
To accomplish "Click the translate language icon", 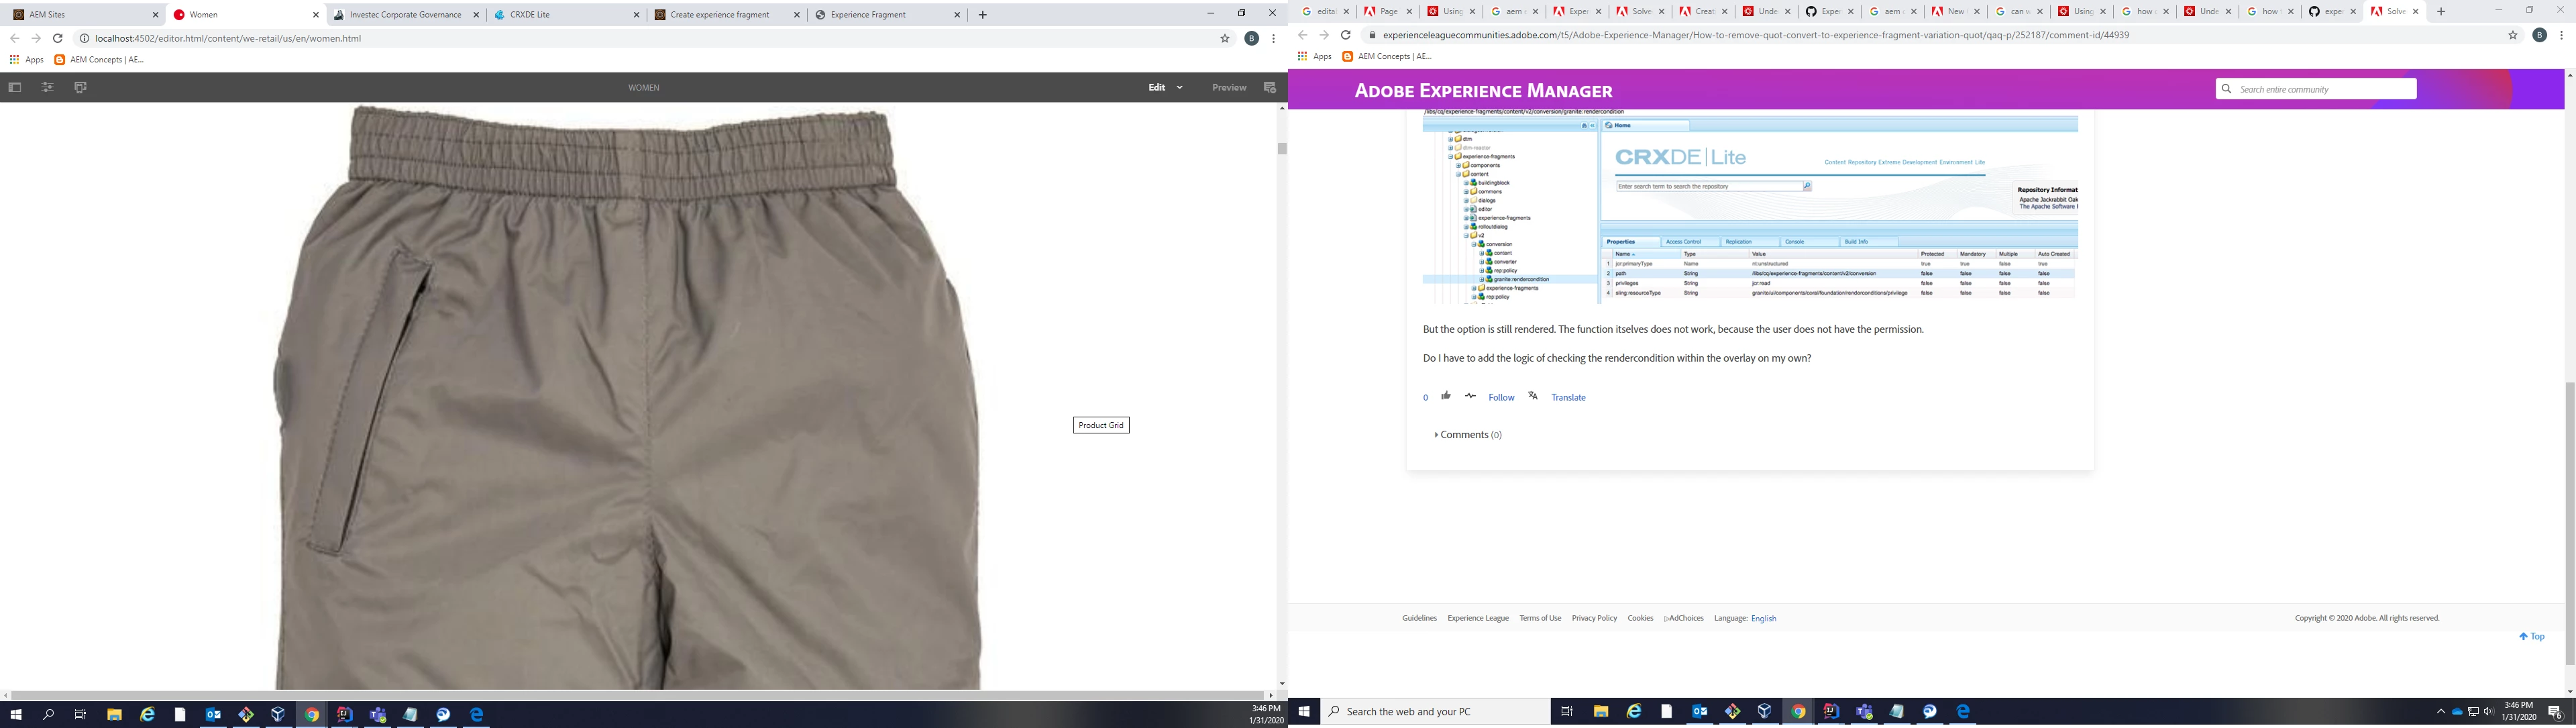I will pyautogui.click(x=1533, y=396).
